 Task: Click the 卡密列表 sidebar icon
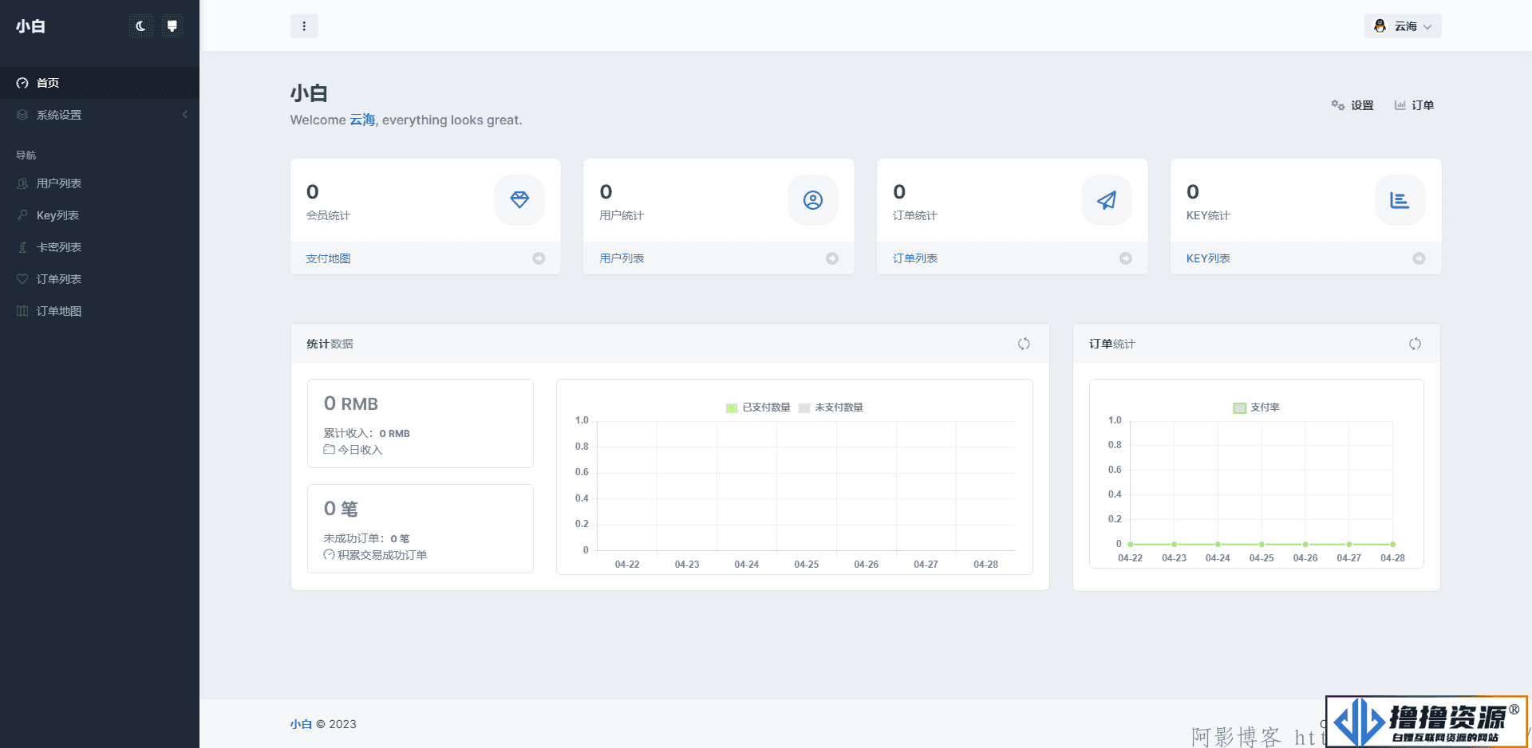pos(22,247)
